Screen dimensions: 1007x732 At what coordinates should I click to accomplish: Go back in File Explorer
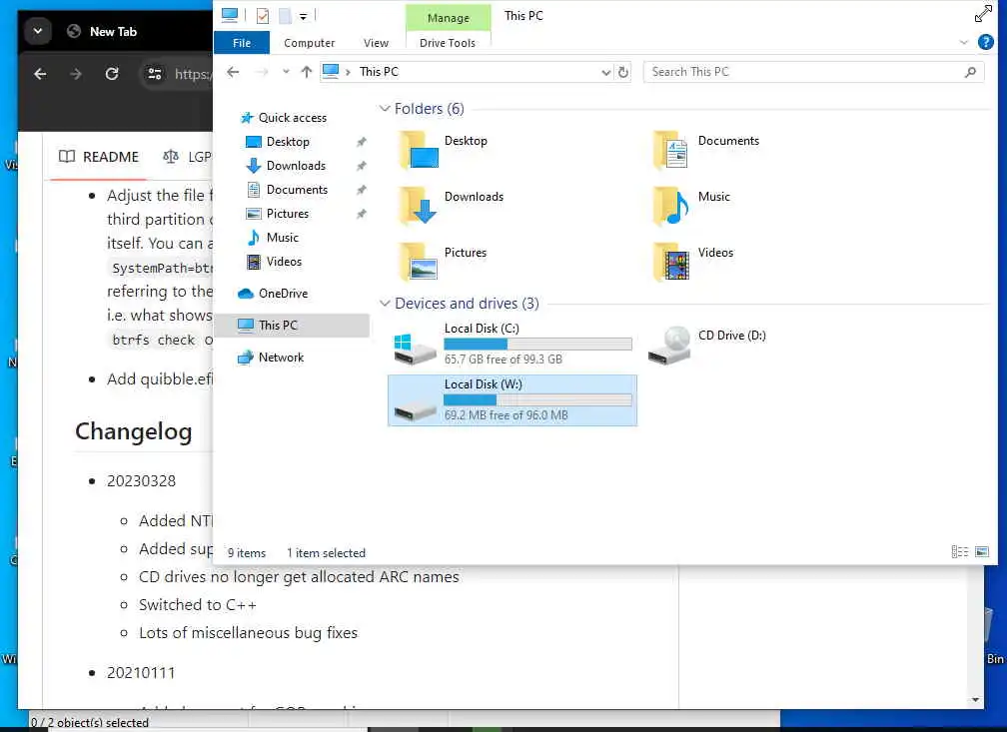pos(233,72)
